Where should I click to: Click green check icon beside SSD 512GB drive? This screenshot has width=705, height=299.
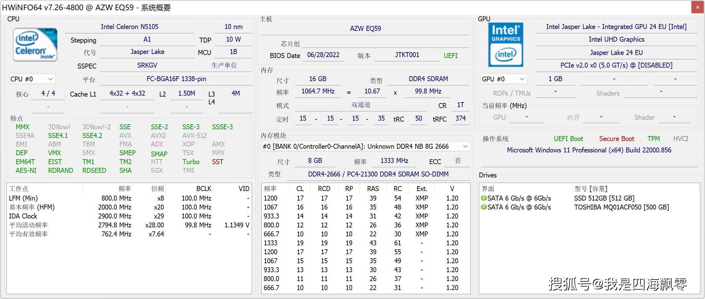(x=484, y=198)
